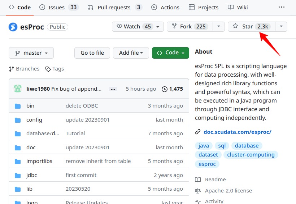The width and height of the screenshot is (296, 204).
Task: Click the config folder icon
Action: point(18,120)
